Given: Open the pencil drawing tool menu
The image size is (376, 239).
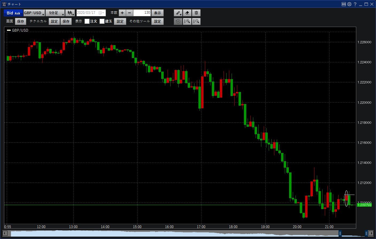Looking at the screenshot, I should [178, 13].
